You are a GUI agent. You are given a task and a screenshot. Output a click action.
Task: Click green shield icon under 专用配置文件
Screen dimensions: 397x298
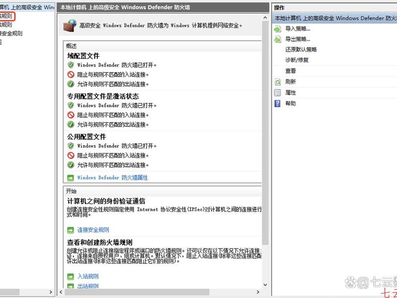point(70,105)
